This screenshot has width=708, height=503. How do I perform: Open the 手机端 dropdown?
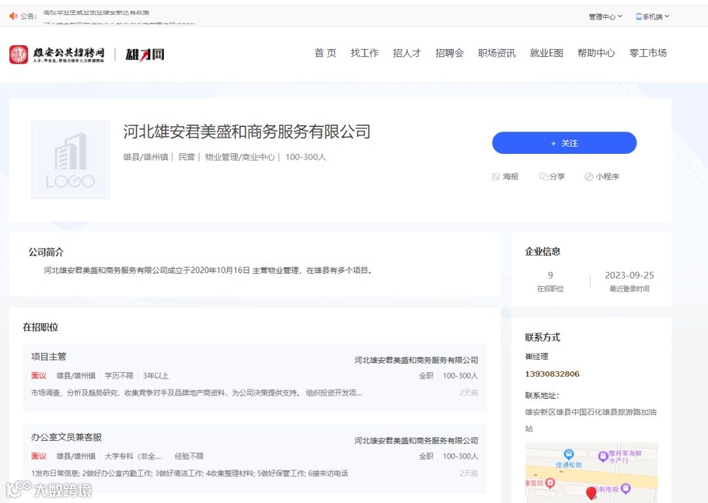[652, 16]
